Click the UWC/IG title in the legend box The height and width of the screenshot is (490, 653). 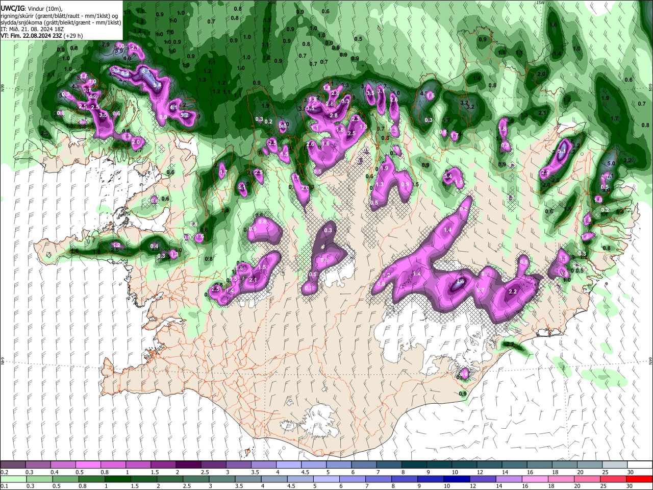click(12, 8)
